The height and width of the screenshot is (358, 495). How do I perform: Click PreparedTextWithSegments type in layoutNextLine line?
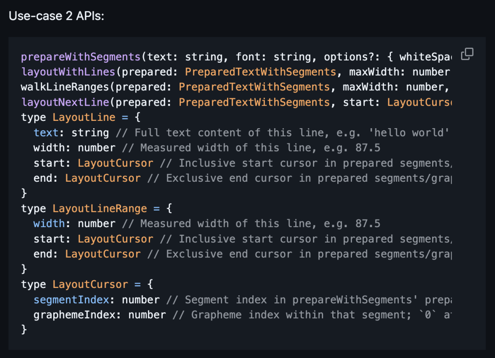pyautogui.click(x=254, y=103)
